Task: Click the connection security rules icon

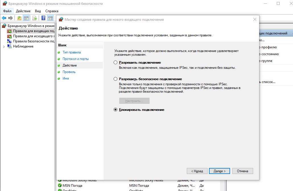Action: (9, 41)
